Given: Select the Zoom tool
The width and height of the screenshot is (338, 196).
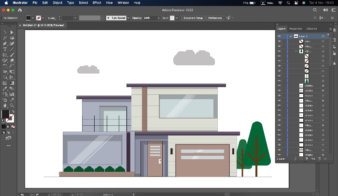Looking at the screenshot, I should (12, 106).
